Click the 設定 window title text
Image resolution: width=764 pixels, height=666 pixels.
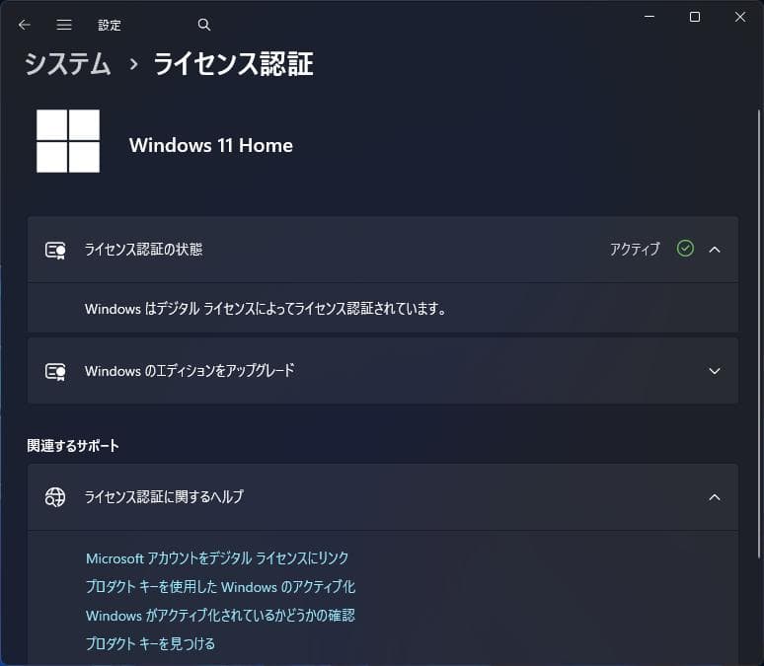pyautogui.click(x=110, y=25)
